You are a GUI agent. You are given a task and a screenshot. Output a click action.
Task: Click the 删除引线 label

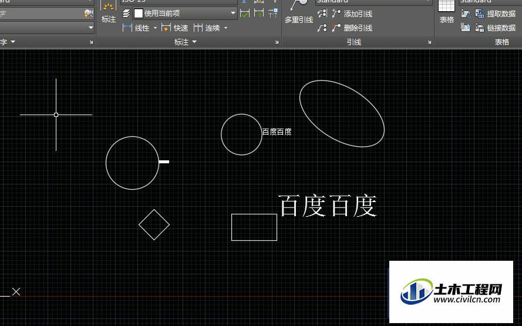(358, 28)
